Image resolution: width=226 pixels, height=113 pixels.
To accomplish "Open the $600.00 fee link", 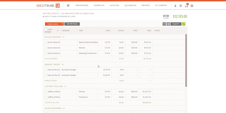I will (147, 48).
